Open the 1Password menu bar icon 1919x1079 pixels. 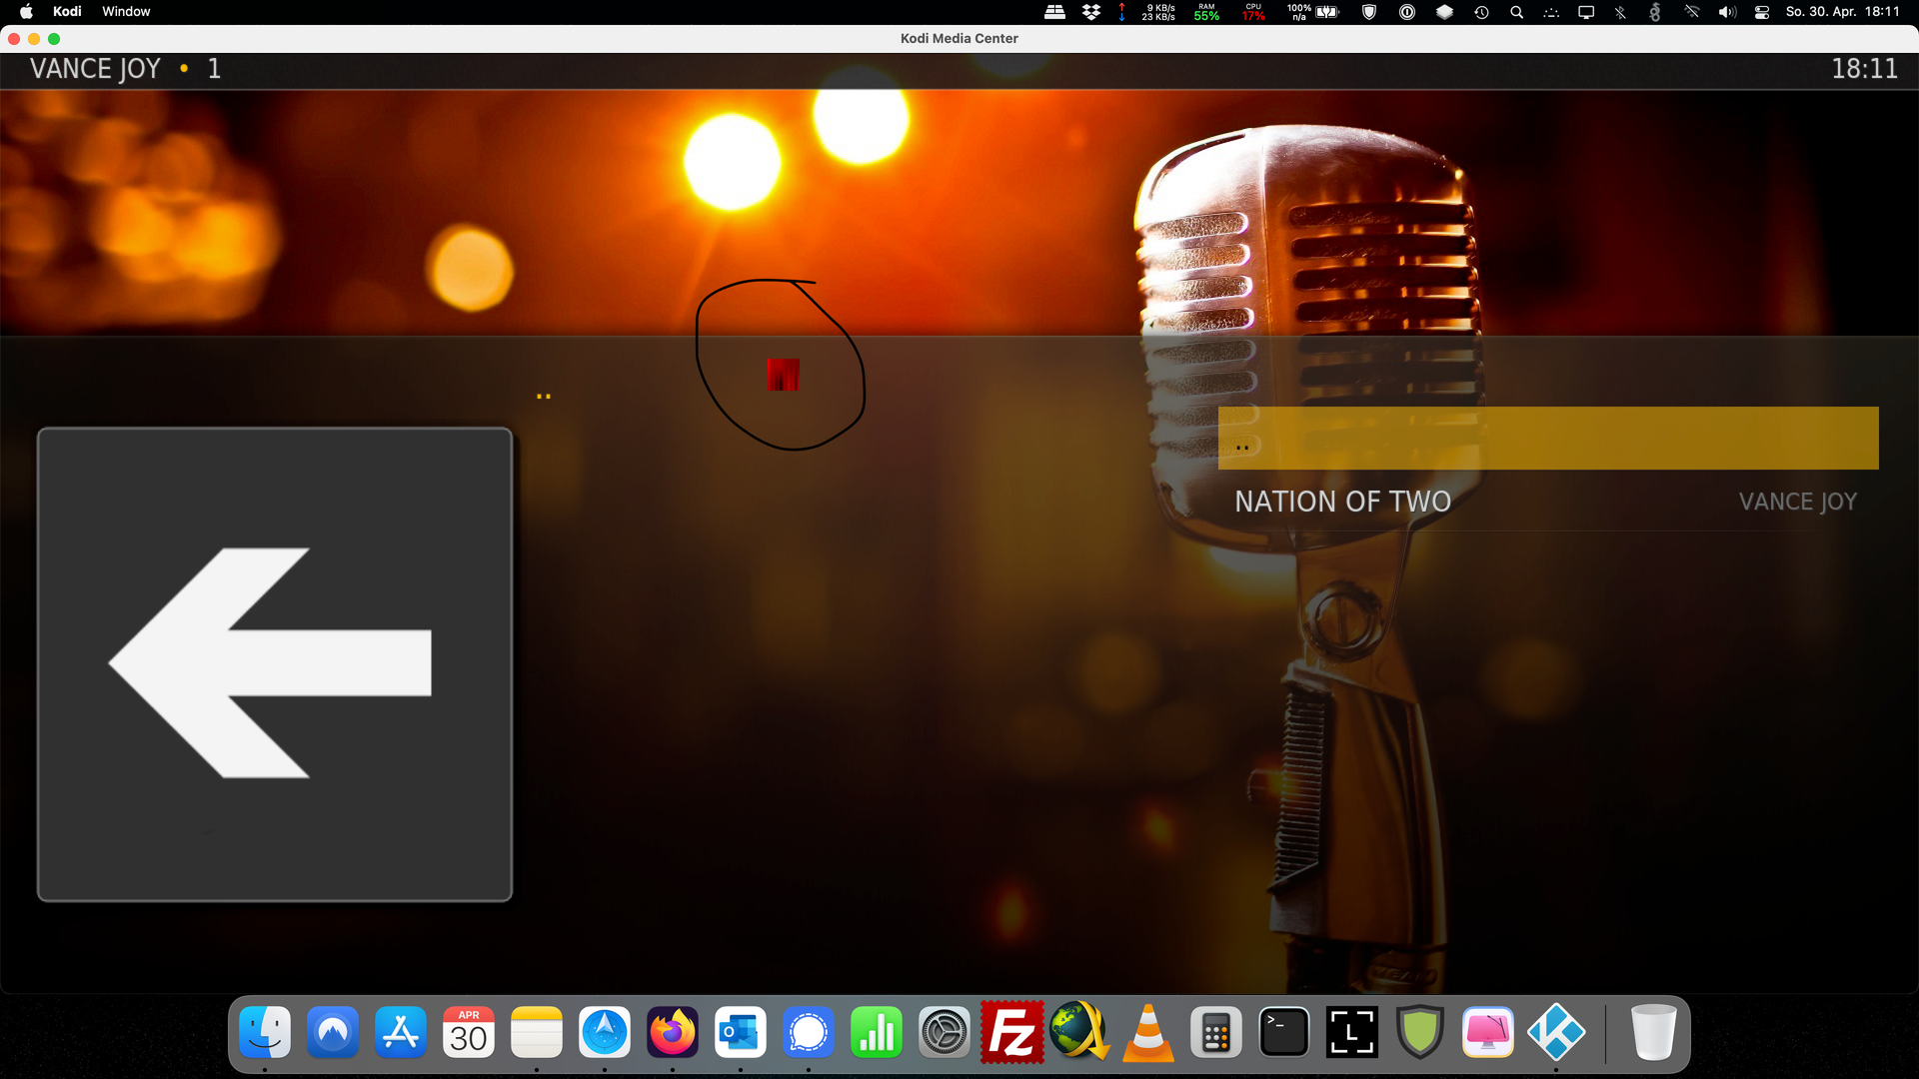pyautogui.click(x=1407, y=12)
